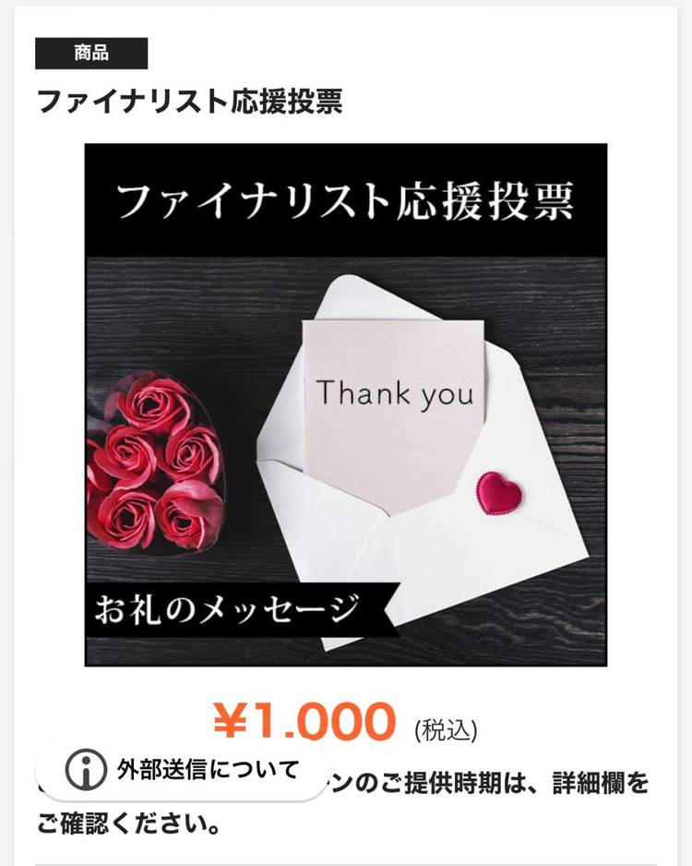Open the 外部送信について notice
Screen dimensions: 692x866
click(182, 771)
